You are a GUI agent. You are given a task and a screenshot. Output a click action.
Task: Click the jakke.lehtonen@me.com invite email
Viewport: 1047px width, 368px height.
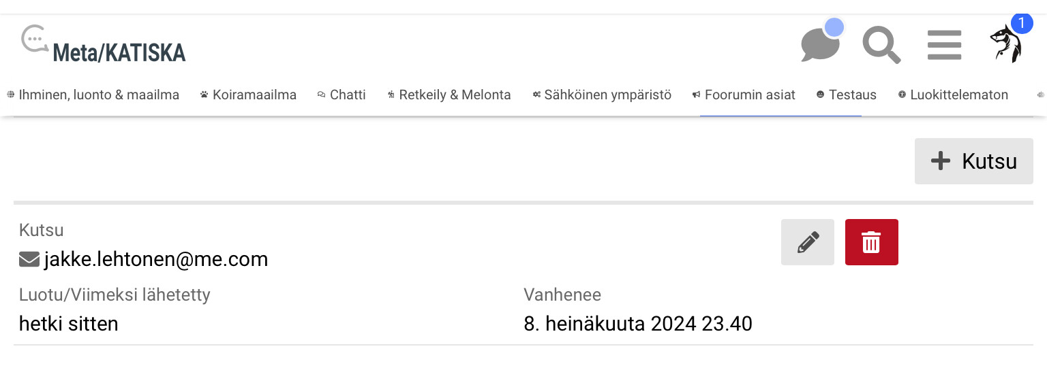(155, 259)
